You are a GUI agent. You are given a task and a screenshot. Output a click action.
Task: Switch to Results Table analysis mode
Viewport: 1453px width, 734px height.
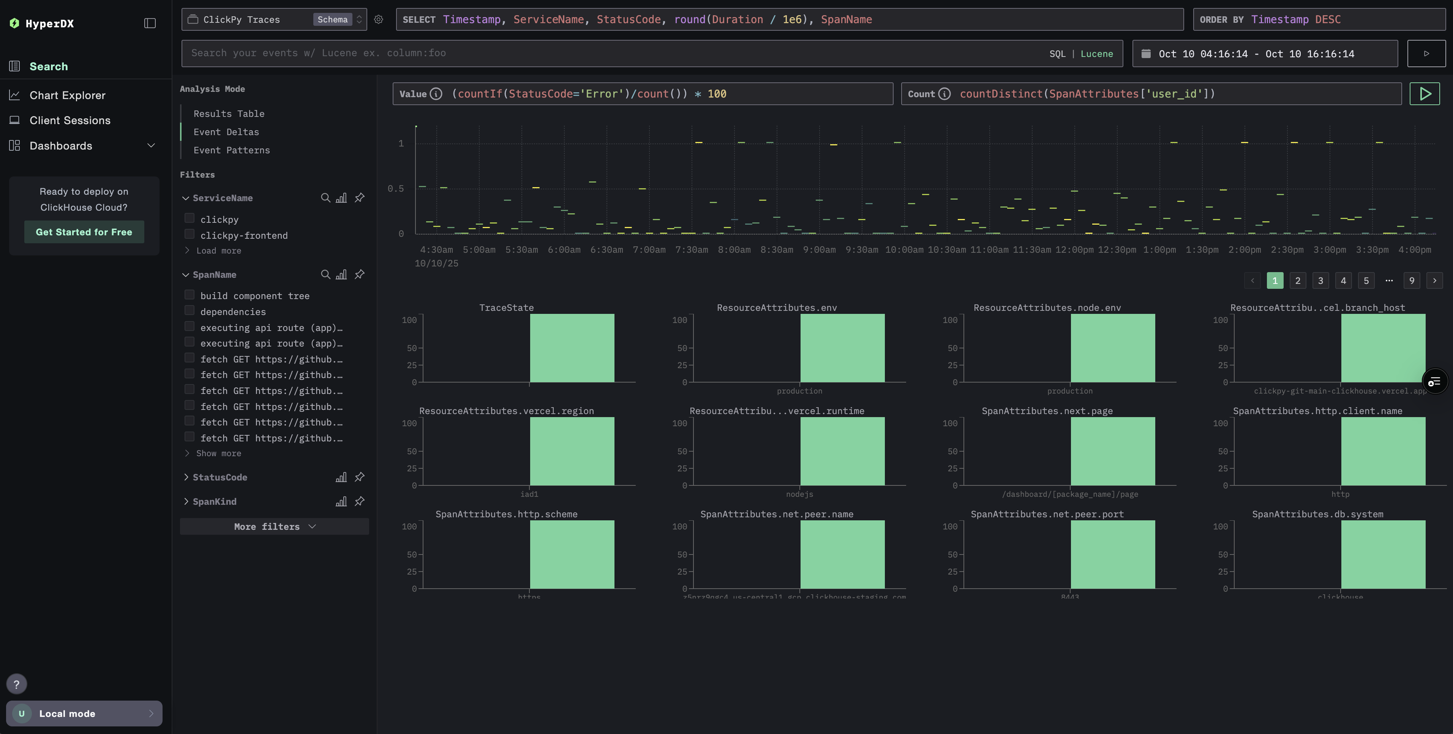229,114
